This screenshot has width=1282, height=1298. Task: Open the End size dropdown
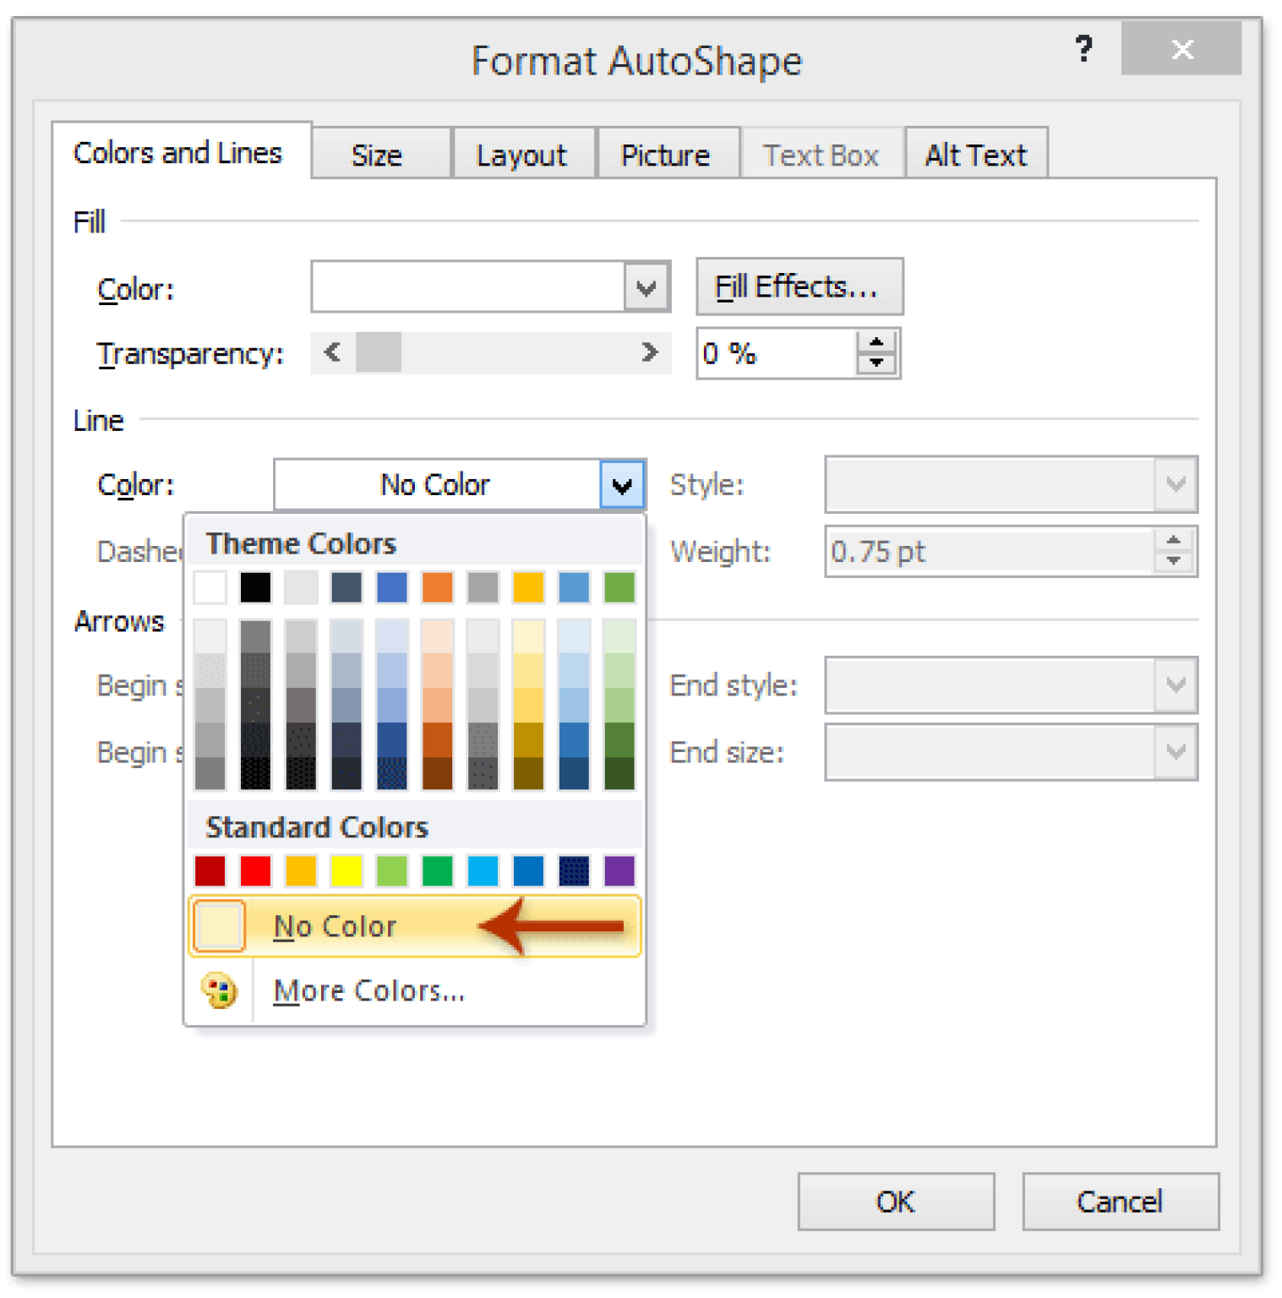click(1176, 751)
